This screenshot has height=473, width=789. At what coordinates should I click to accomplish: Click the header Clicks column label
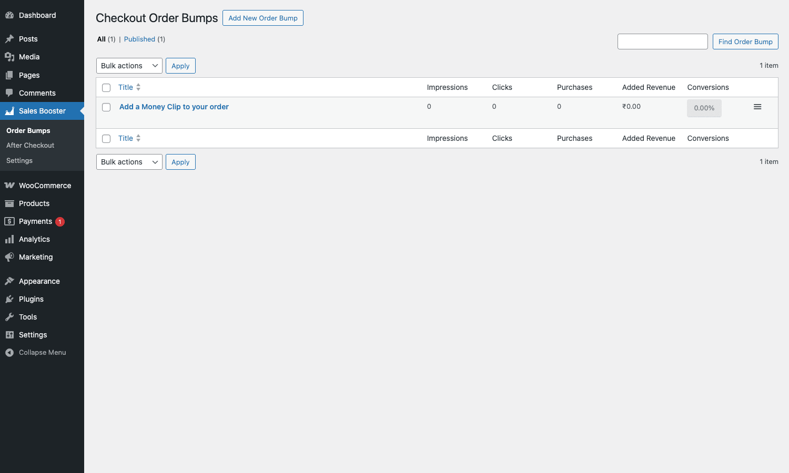pos(502,87)
